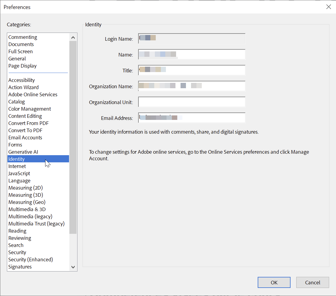Confirm preferences with the OK button
The width and height of the screenshot is (336, 296).
pyautogui.click(x=274, y=282)
